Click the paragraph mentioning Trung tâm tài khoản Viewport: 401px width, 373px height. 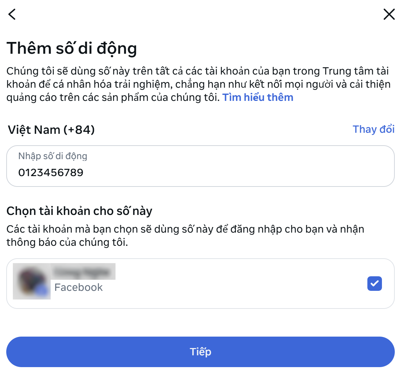[198, 84]
